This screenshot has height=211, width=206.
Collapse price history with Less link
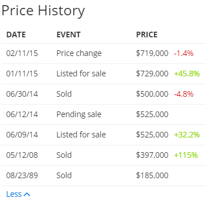(18, 194)
